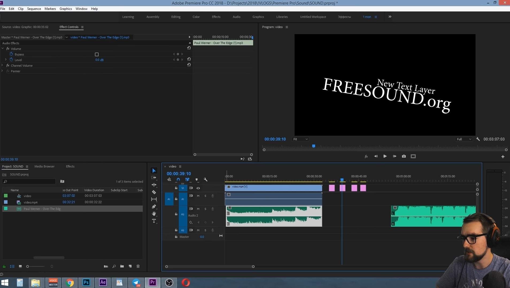Toggle Level animation stopwatch
The height and width of the screenshot is (288, 510).
coord(11,60)
